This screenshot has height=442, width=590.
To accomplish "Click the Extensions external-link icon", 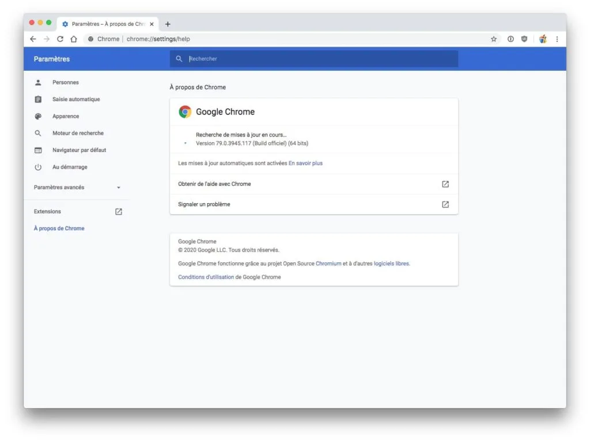I will [119, 212].
